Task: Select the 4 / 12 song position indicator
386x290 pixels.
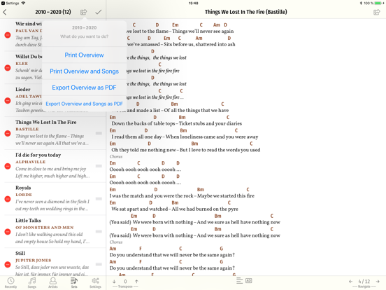Action: click(x=364, y=282)
